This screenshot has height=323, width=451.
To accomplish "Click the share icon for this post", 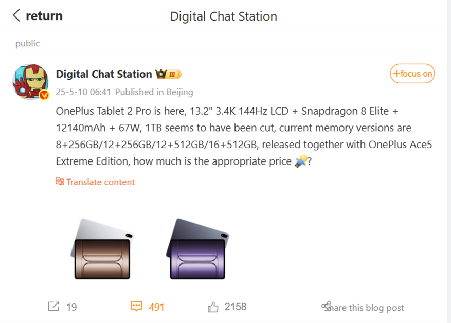I will (x=326, y=306).
